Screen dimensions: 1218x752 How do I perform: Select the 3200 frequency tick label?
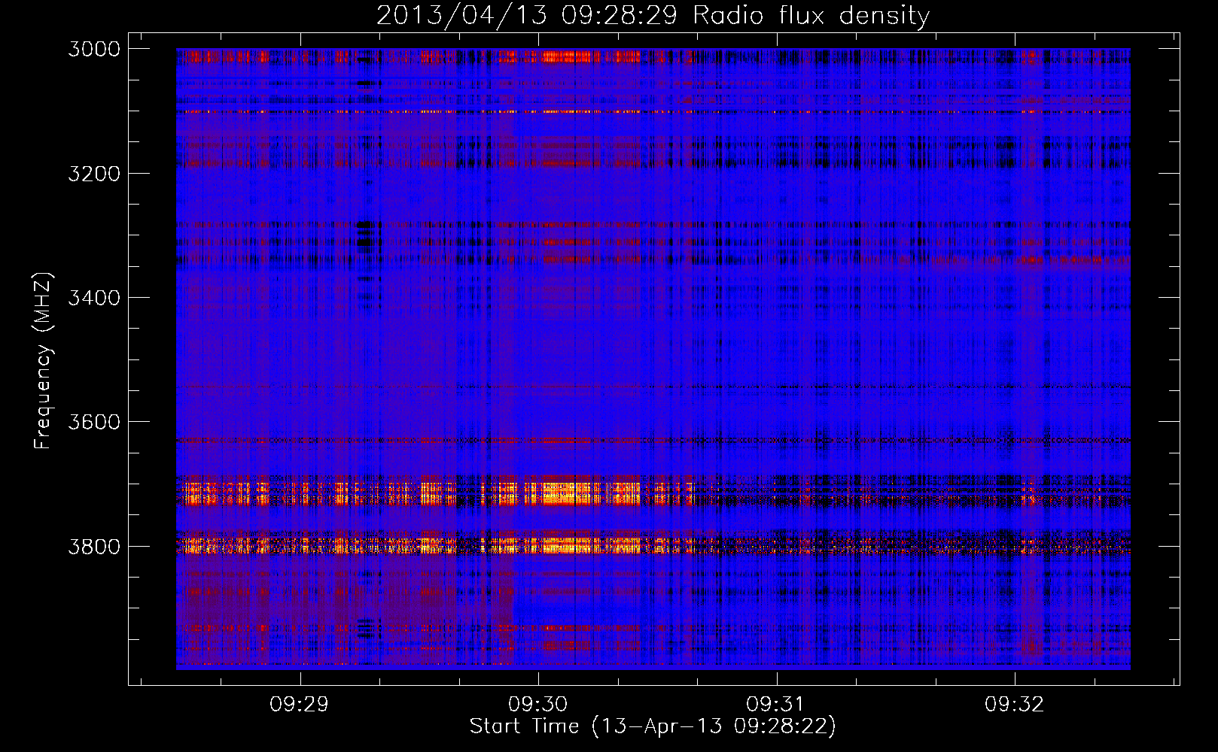coord(94,174)
